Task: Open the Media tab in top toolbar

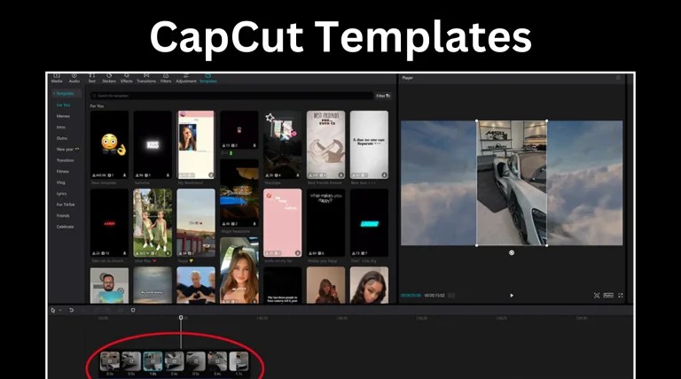Action: click(57, 78)
